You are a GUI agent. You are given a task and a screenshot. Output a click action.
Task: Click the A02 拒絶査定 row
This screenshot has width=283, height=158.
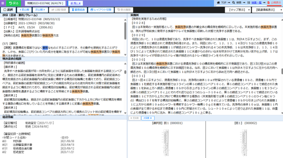point(38,152)
